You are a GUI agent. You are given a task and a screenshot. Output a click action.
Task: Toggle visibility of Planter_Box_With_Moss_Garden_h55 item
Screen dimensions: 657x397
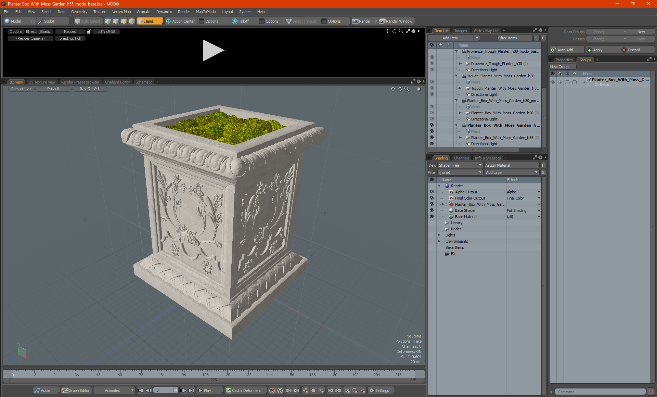[431, 138]
